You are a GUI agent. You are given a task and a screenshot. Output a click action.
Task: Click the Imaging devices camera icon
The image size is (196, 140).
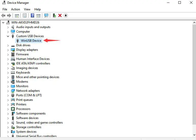pyautogui.click(x=13, y=68)
